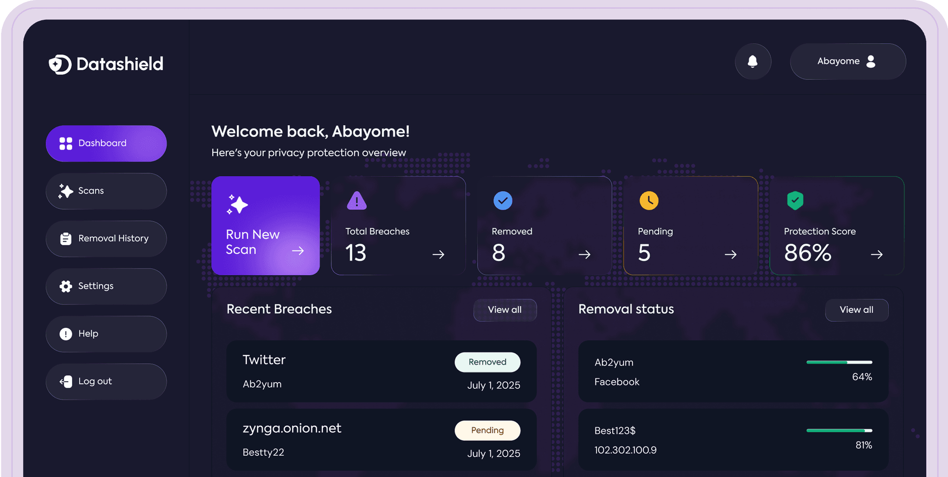Click the arrow on Removed card

(584, 254)
